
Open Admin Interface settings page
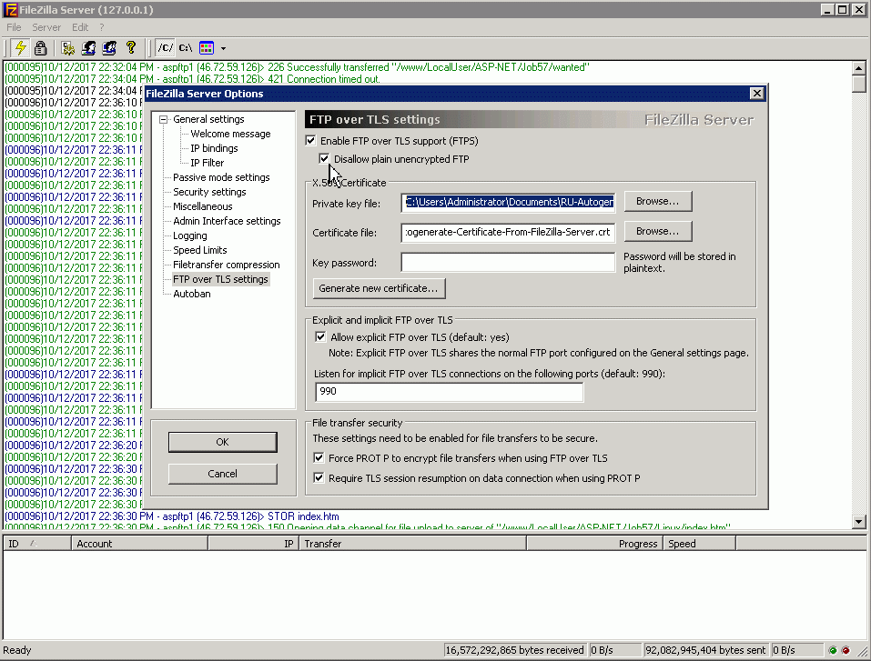(227, 221)
